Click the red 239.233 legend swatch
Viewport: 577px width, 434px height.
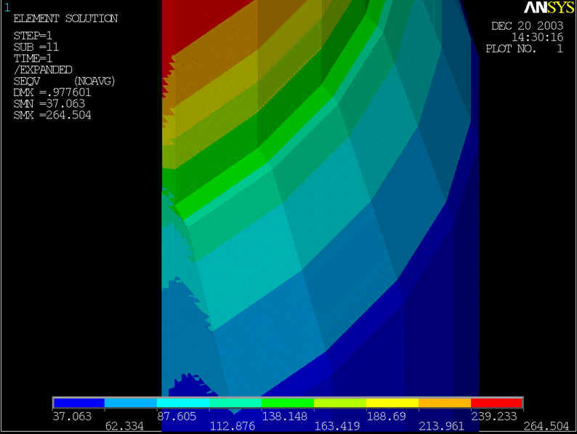[496, 403]
